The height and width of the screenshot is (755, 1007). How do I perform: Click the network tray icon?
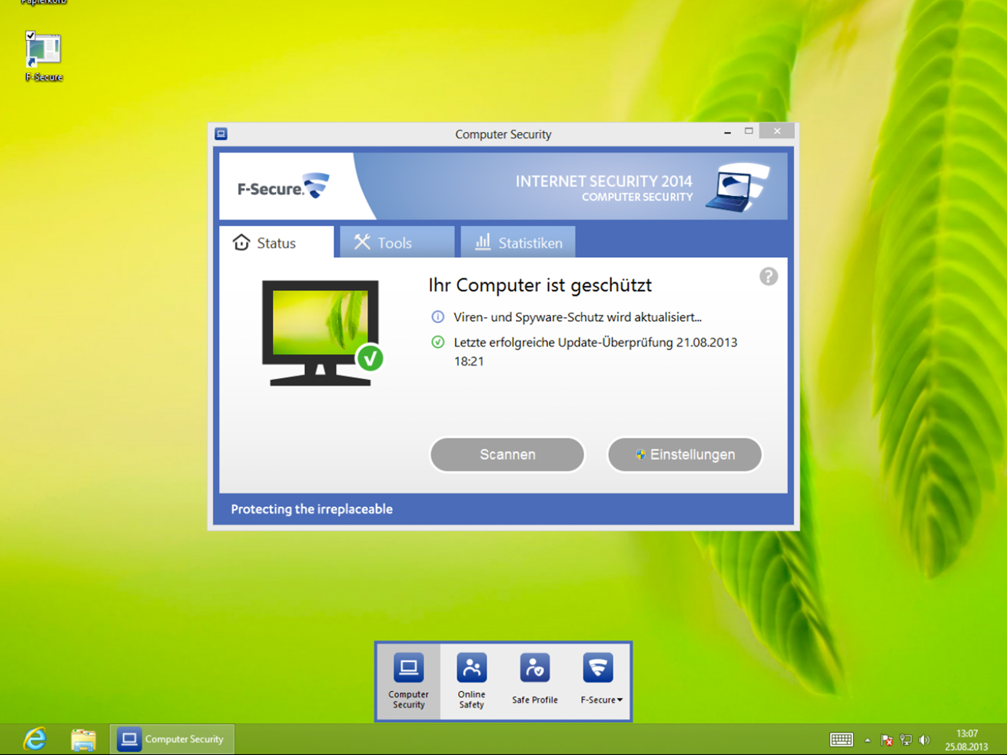tap(906, 740)
